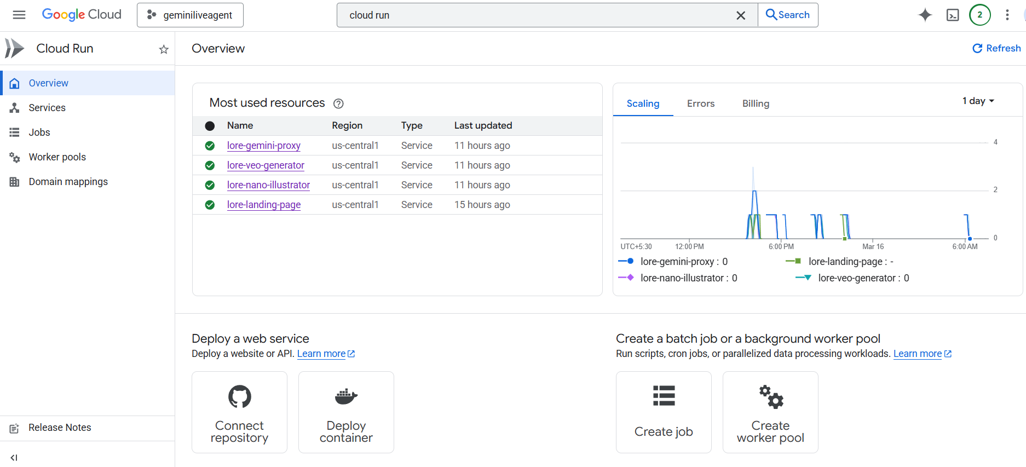The image size is (1026, 467).
Task: Click the Name column header
Action: [x=240, y=125]
